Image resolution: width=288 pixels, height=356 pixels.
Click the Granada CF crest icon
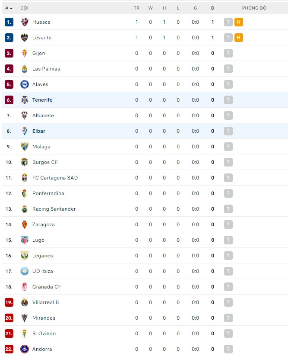pos(25,287)
